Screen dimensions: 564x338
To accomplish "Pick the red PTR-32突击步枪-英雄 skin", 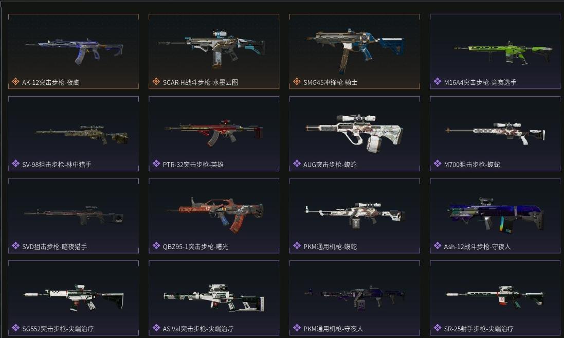I will point(214,133).
